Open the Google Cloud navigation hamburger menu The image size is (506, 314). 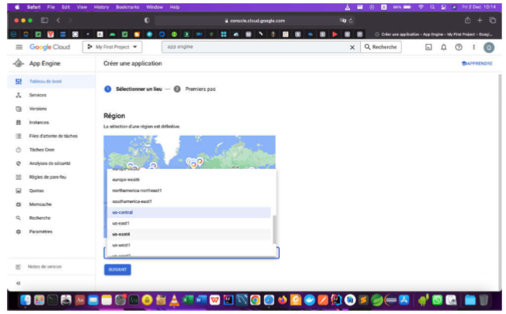tap(19, 47)
